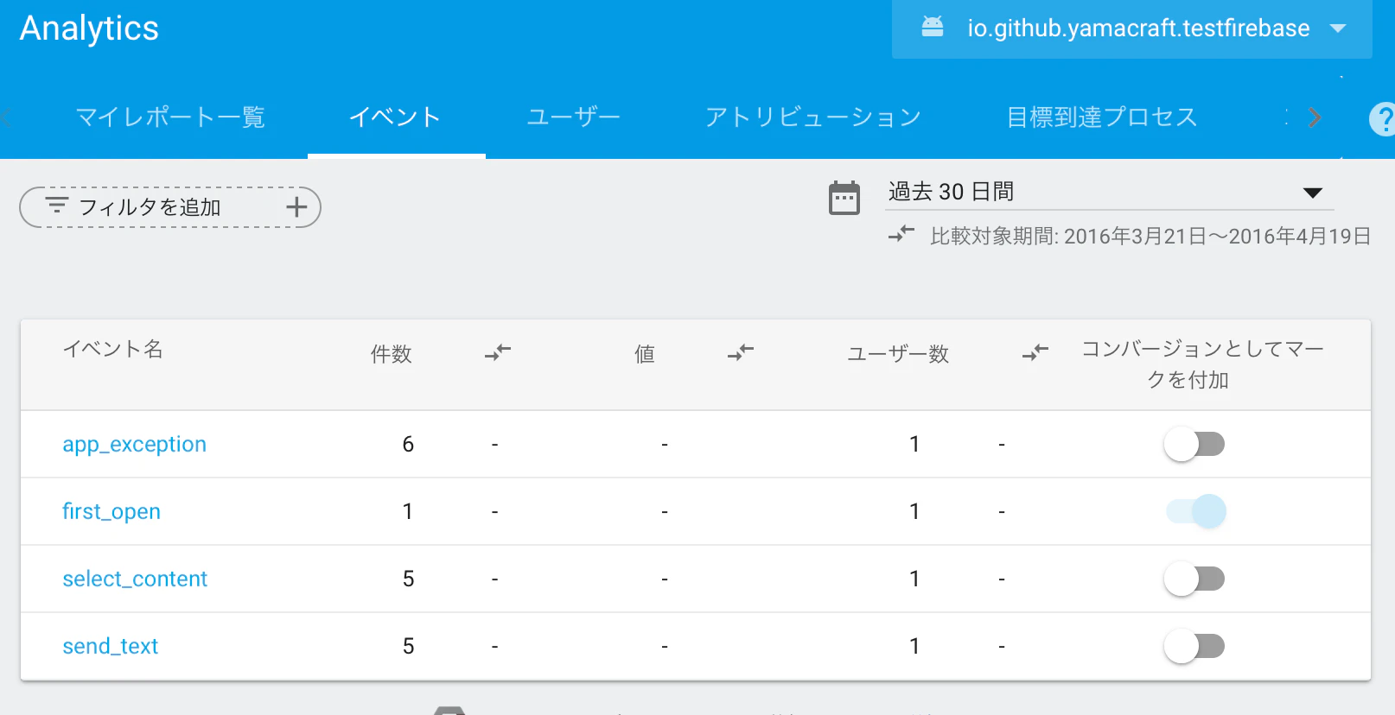Click the ユーザー数 column header
1395x715 pixels.
pos(898,353)
